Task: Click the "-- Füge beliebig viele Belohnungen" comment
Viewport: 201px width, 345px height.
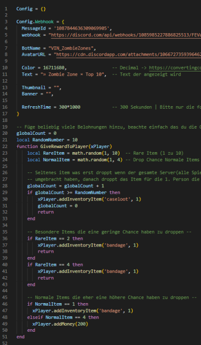Action: [x=108, y=127]
